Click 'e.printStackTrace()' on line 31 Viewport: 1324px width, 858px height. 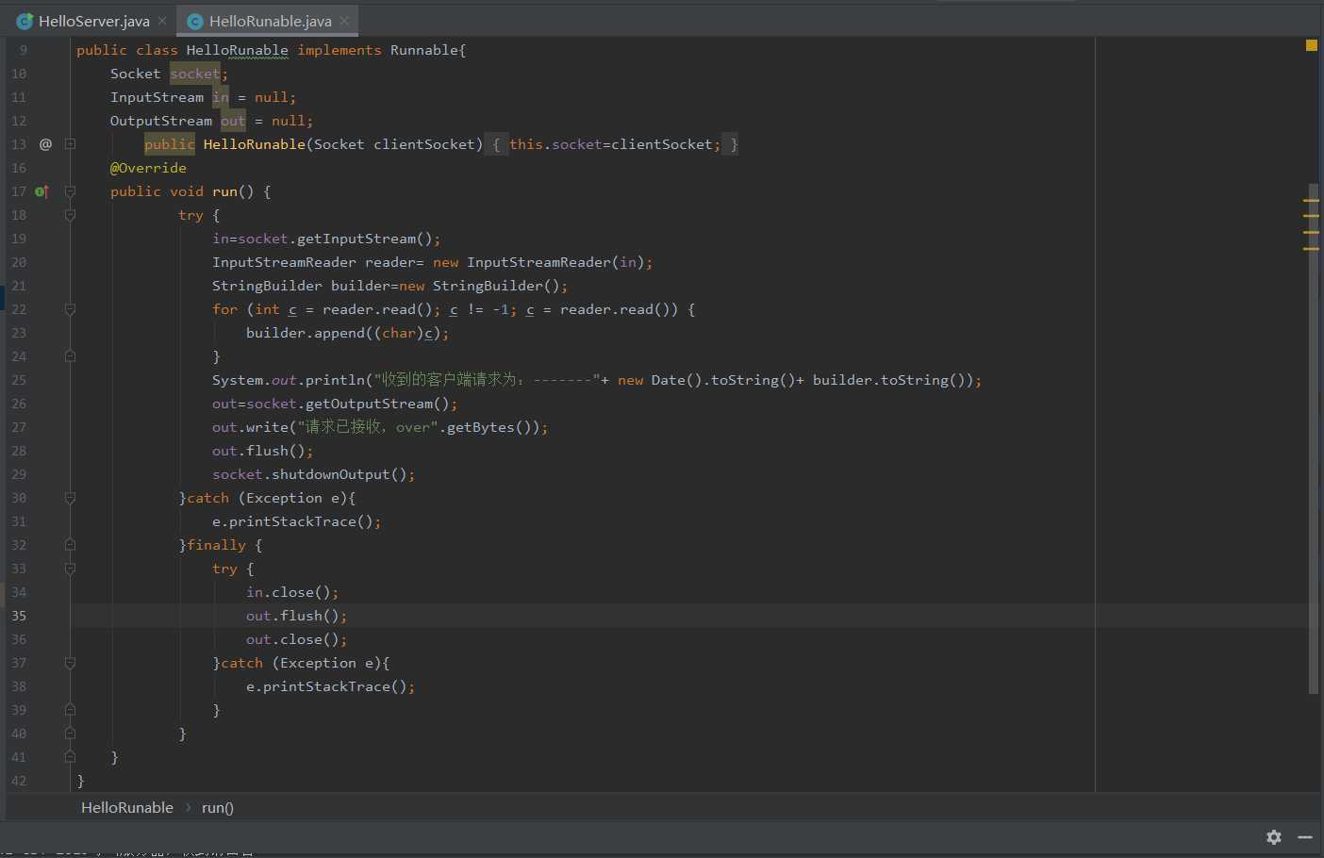(292, 521)
